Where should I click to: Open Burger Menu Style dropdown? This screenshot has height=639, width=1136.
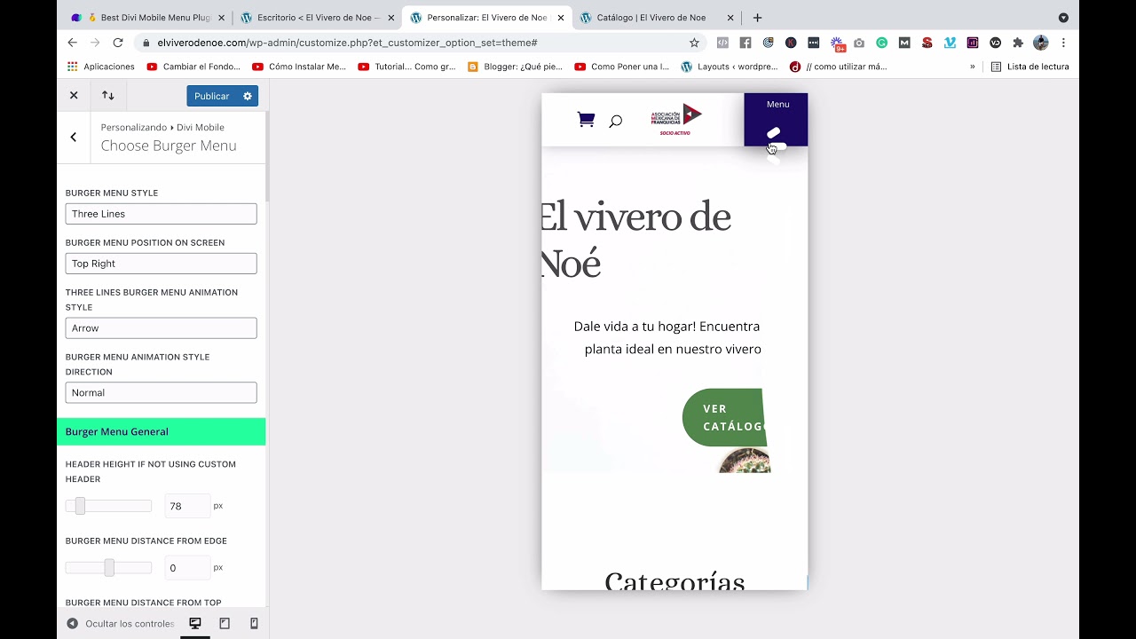click(x=161, y=214)
